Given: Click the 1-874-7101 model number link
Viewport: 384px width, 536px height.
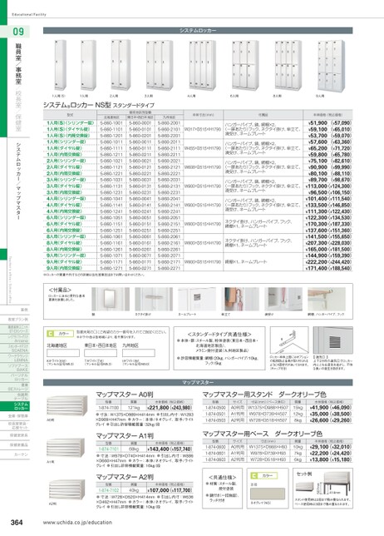Looking at the screenshot, I should 108,449.
